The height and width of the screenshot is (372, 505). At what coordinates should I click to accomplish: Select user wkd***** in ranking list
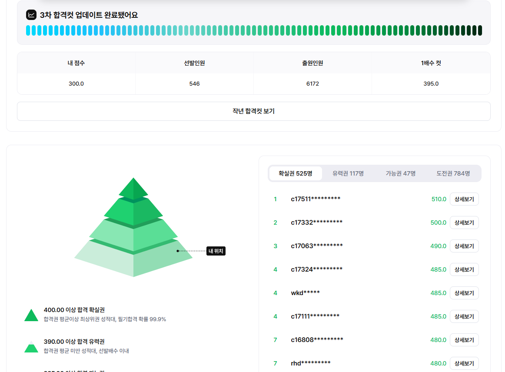point(306,293)
